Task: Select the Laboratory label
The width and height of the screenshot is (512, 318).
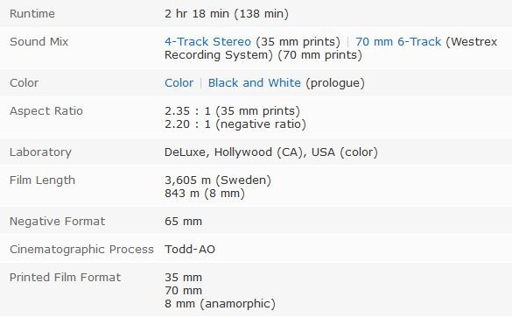Action: [40, 152]
